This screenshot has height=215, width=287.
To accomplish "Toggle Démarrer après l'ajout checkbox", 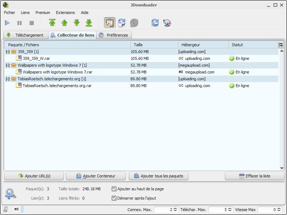I will [114, 198].
